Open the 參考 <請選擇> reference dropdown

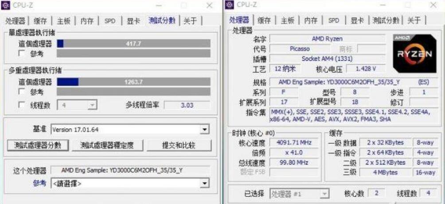(130, 184)
